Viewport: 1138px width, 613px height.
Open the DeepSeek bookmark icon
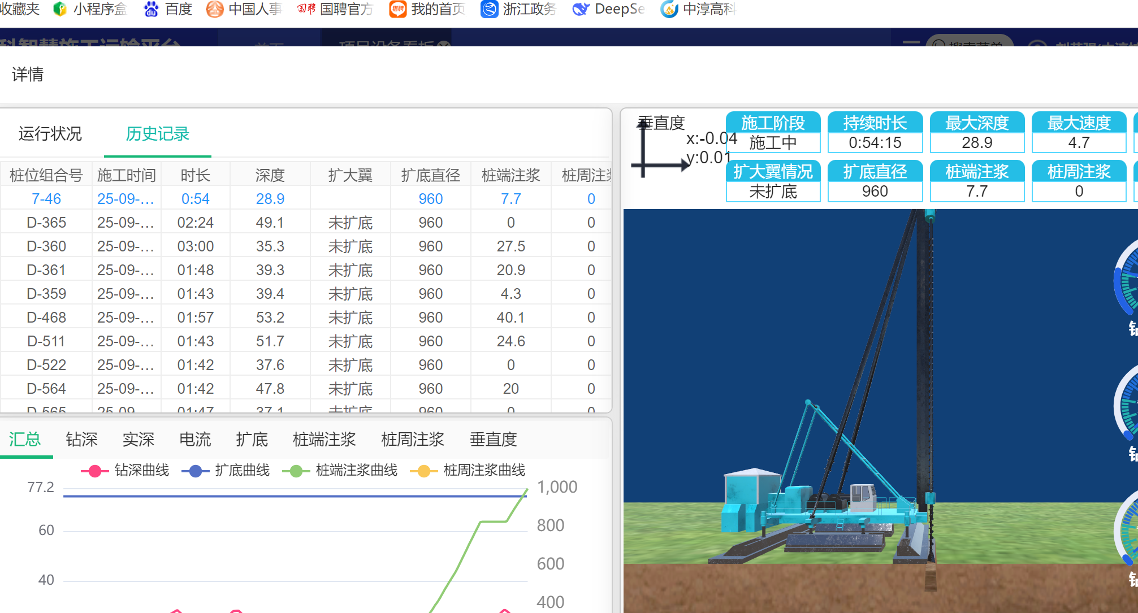(581, 9)
